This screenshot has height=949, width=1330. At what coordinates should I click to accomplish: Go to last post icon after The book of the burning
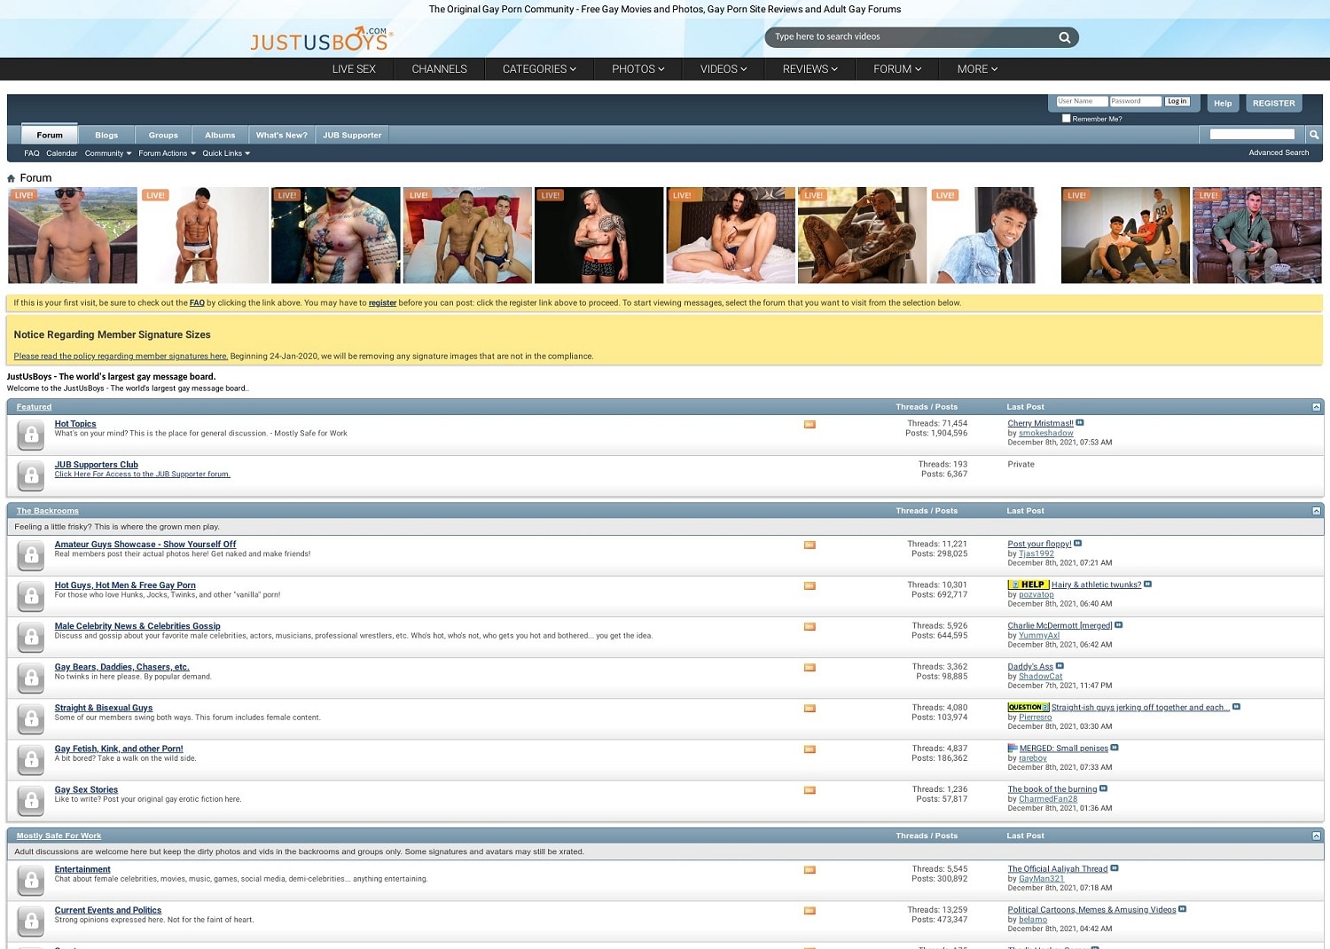(1103, 788)
